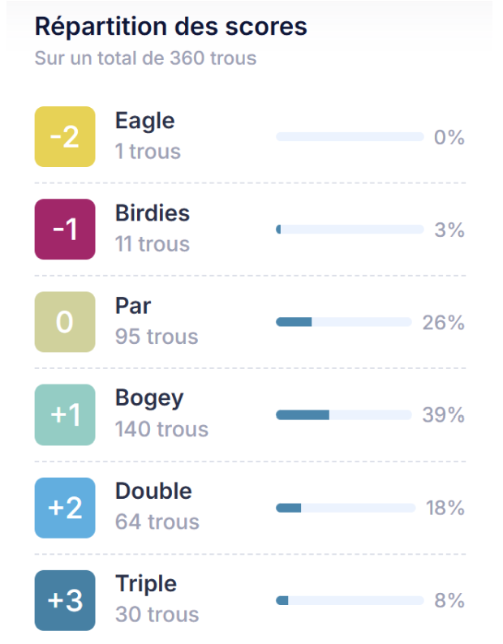Click the Eagle progress bar
The height and width of the screenshot is (644, 503).
pyautogui.click(x=350, y=137)
